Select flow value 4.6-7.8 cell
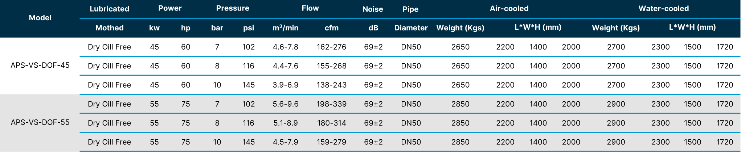The image size is (741, 152). coord(286,47)
